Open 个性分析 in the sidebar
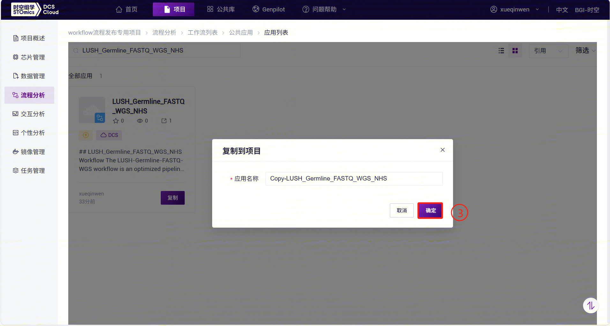Viewport: 610px width, 326px height. pos(29,133)
